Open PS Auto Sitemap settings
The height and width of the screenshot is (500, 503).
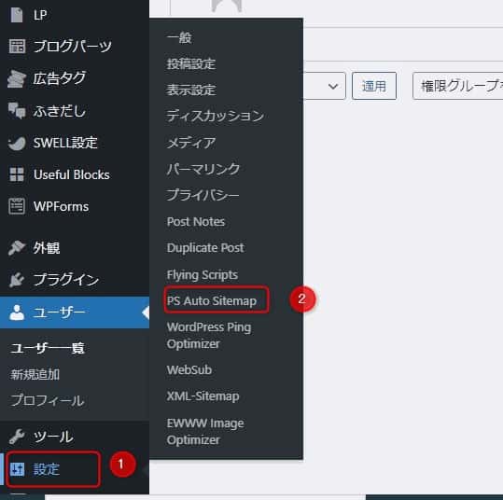click(x=212, y=300)
